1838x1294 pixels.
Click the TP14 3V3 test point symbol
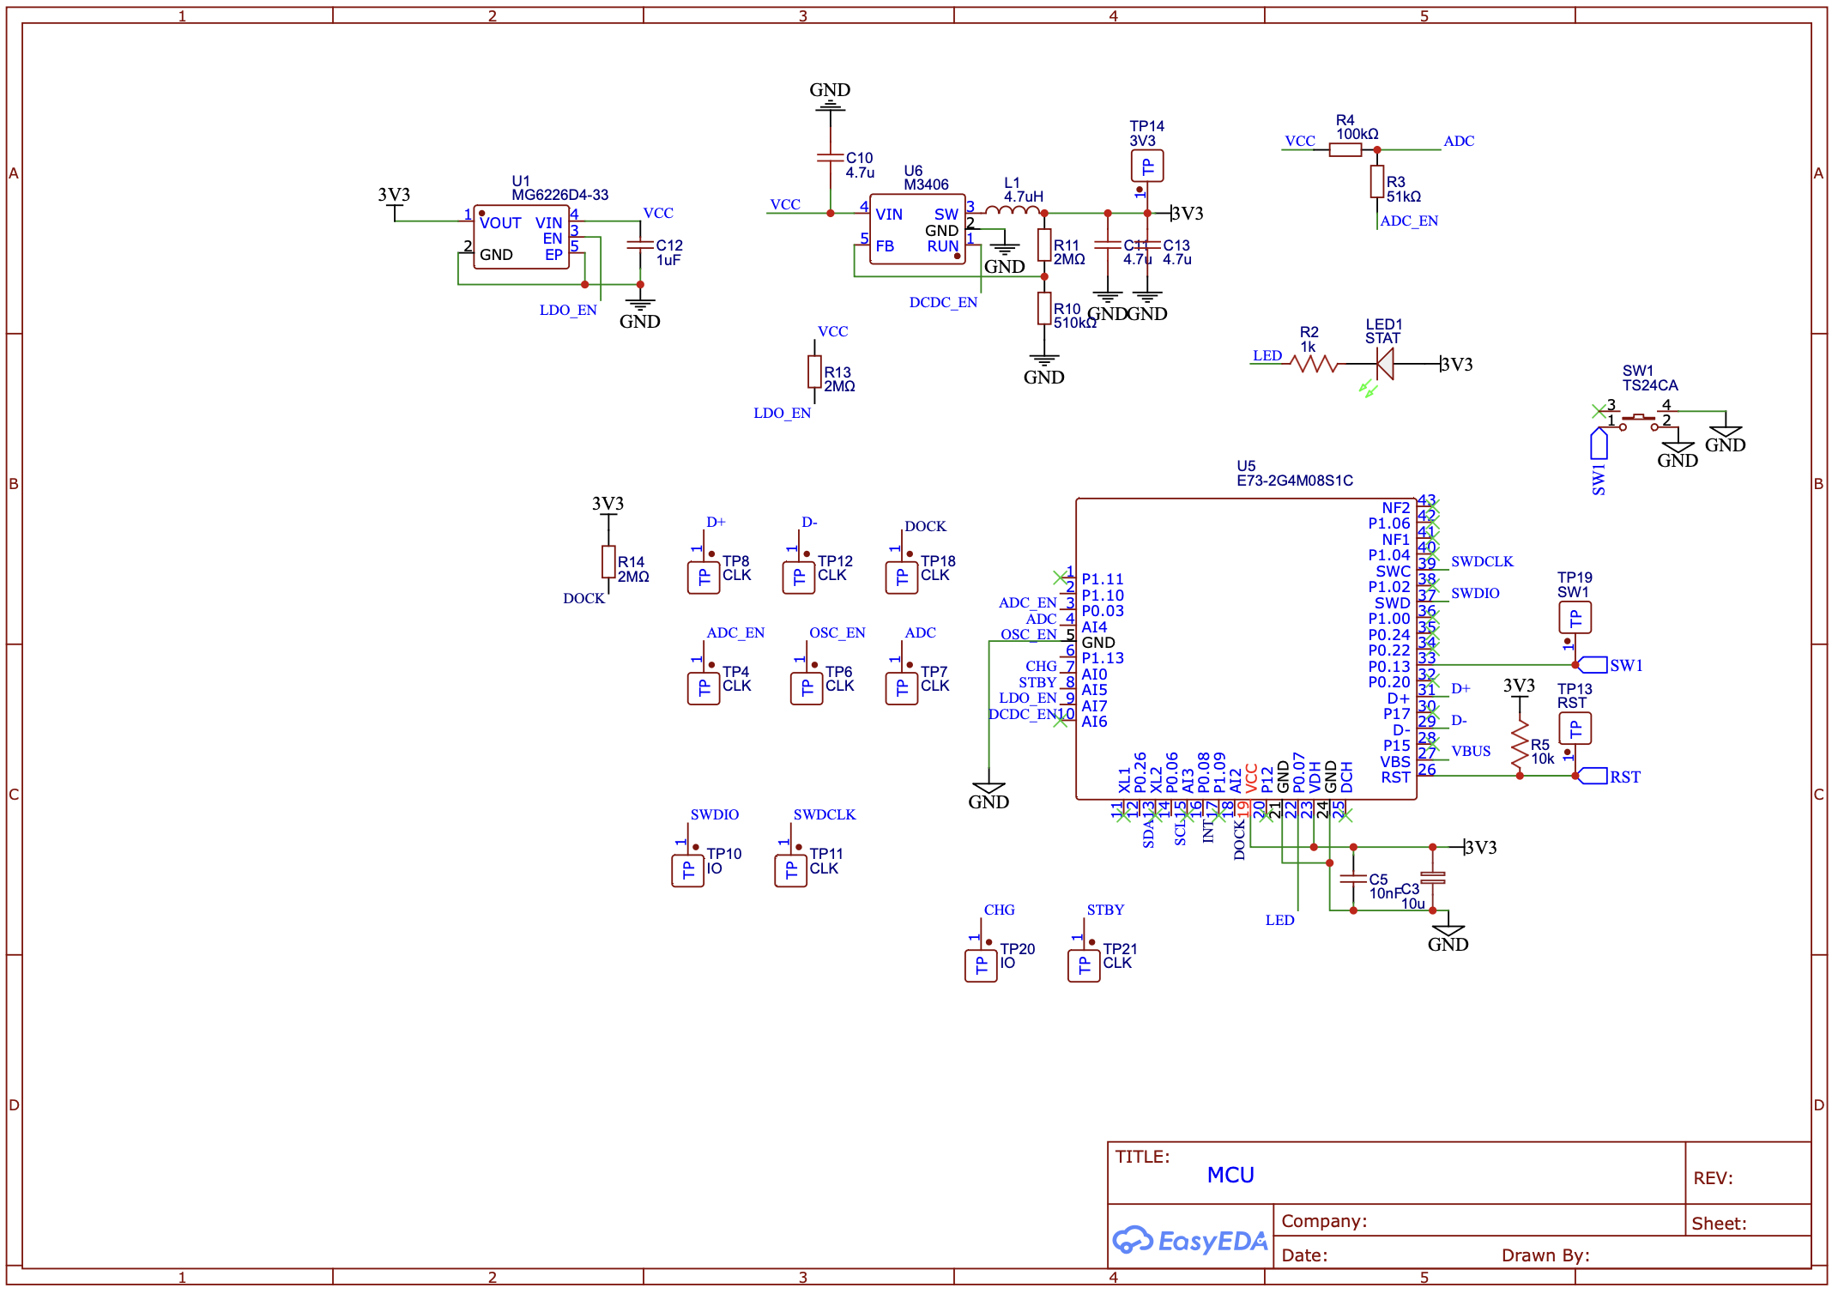[x=1146, y=166]
